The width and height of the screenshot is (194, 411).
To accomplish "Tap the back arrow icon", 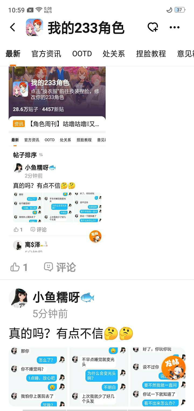I will pos(12,27).
